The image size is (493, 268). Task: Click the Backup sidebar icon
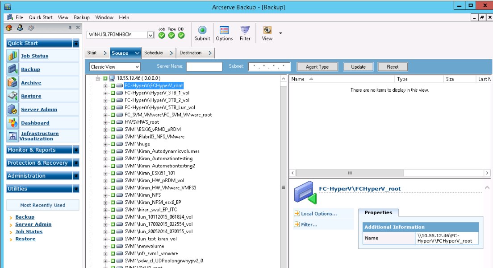(x=13, y=69)
